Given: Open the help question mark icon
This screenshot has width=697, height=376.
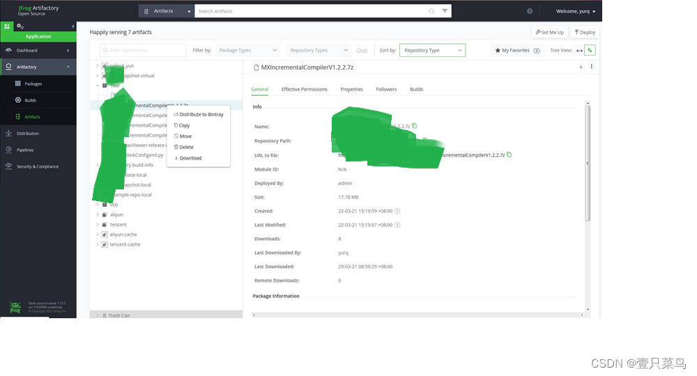Looking at the screenshot, I should pyautogui.click(x=530, y=11).
